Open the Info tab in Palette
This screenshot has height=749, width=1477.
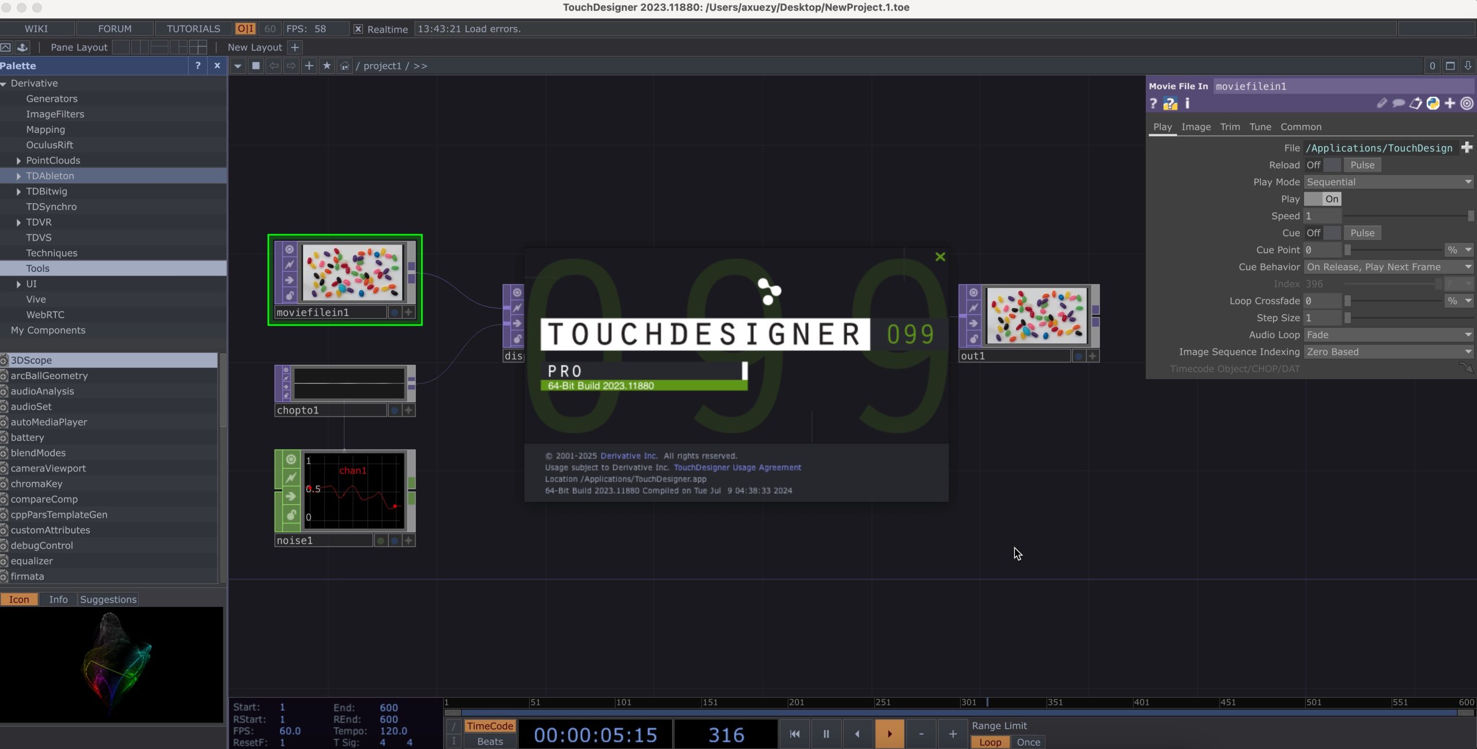pyautogui.click(x=58, y=600)
